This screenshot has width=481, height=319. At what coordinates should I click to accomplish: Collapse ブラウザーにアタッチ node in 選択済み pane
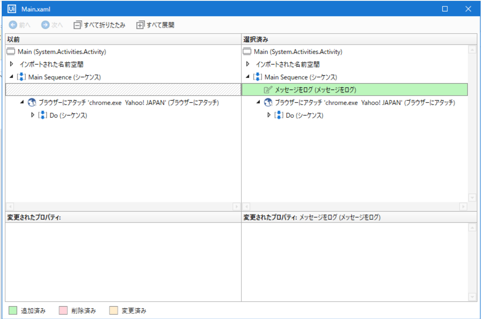(258, 102)
